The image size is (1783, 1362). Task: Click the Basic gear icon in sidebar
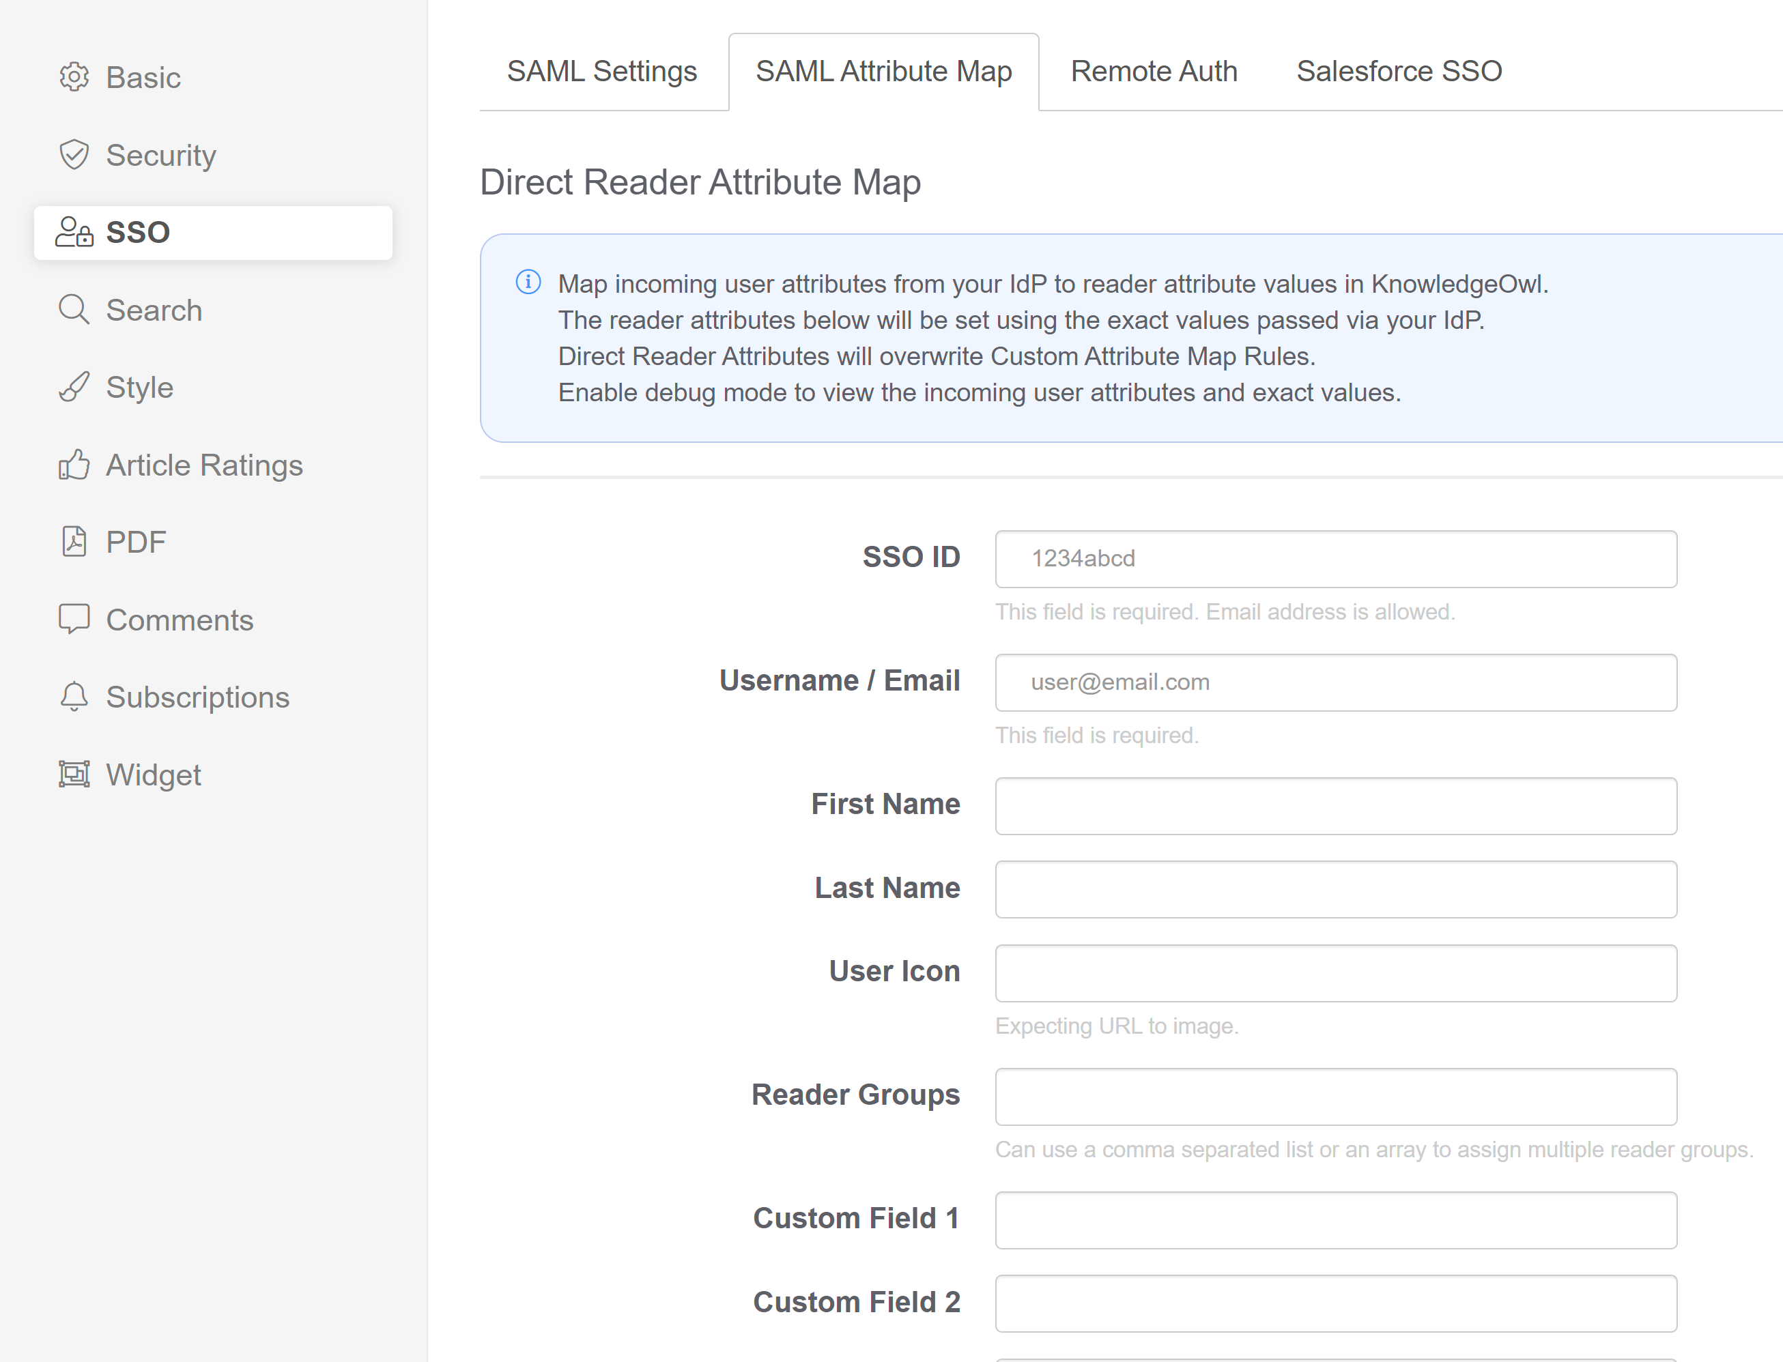(x=74, y=77)
